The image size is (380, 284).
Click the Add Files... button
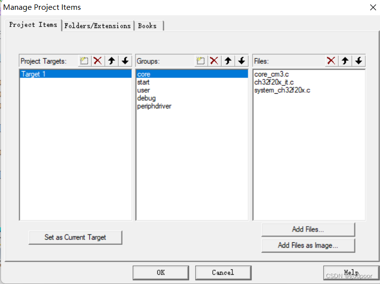(308, 229)
